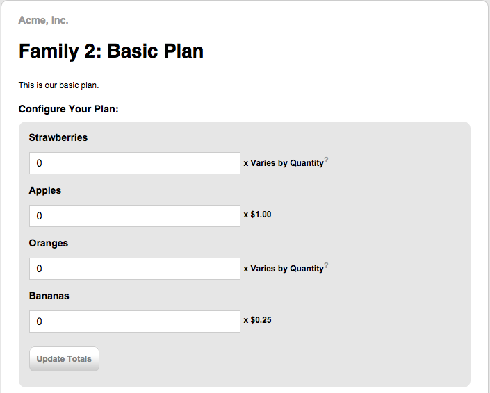
Task: Focus the Bananas quantity input field
Action: click(x=135, y=321)
